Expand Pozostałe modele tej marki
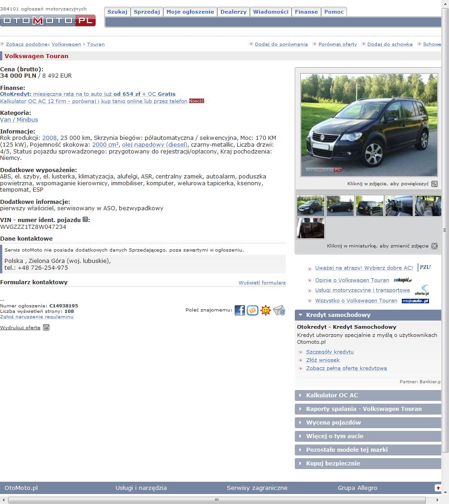Screen dimensions: 449x504 [x=368, y=450]
